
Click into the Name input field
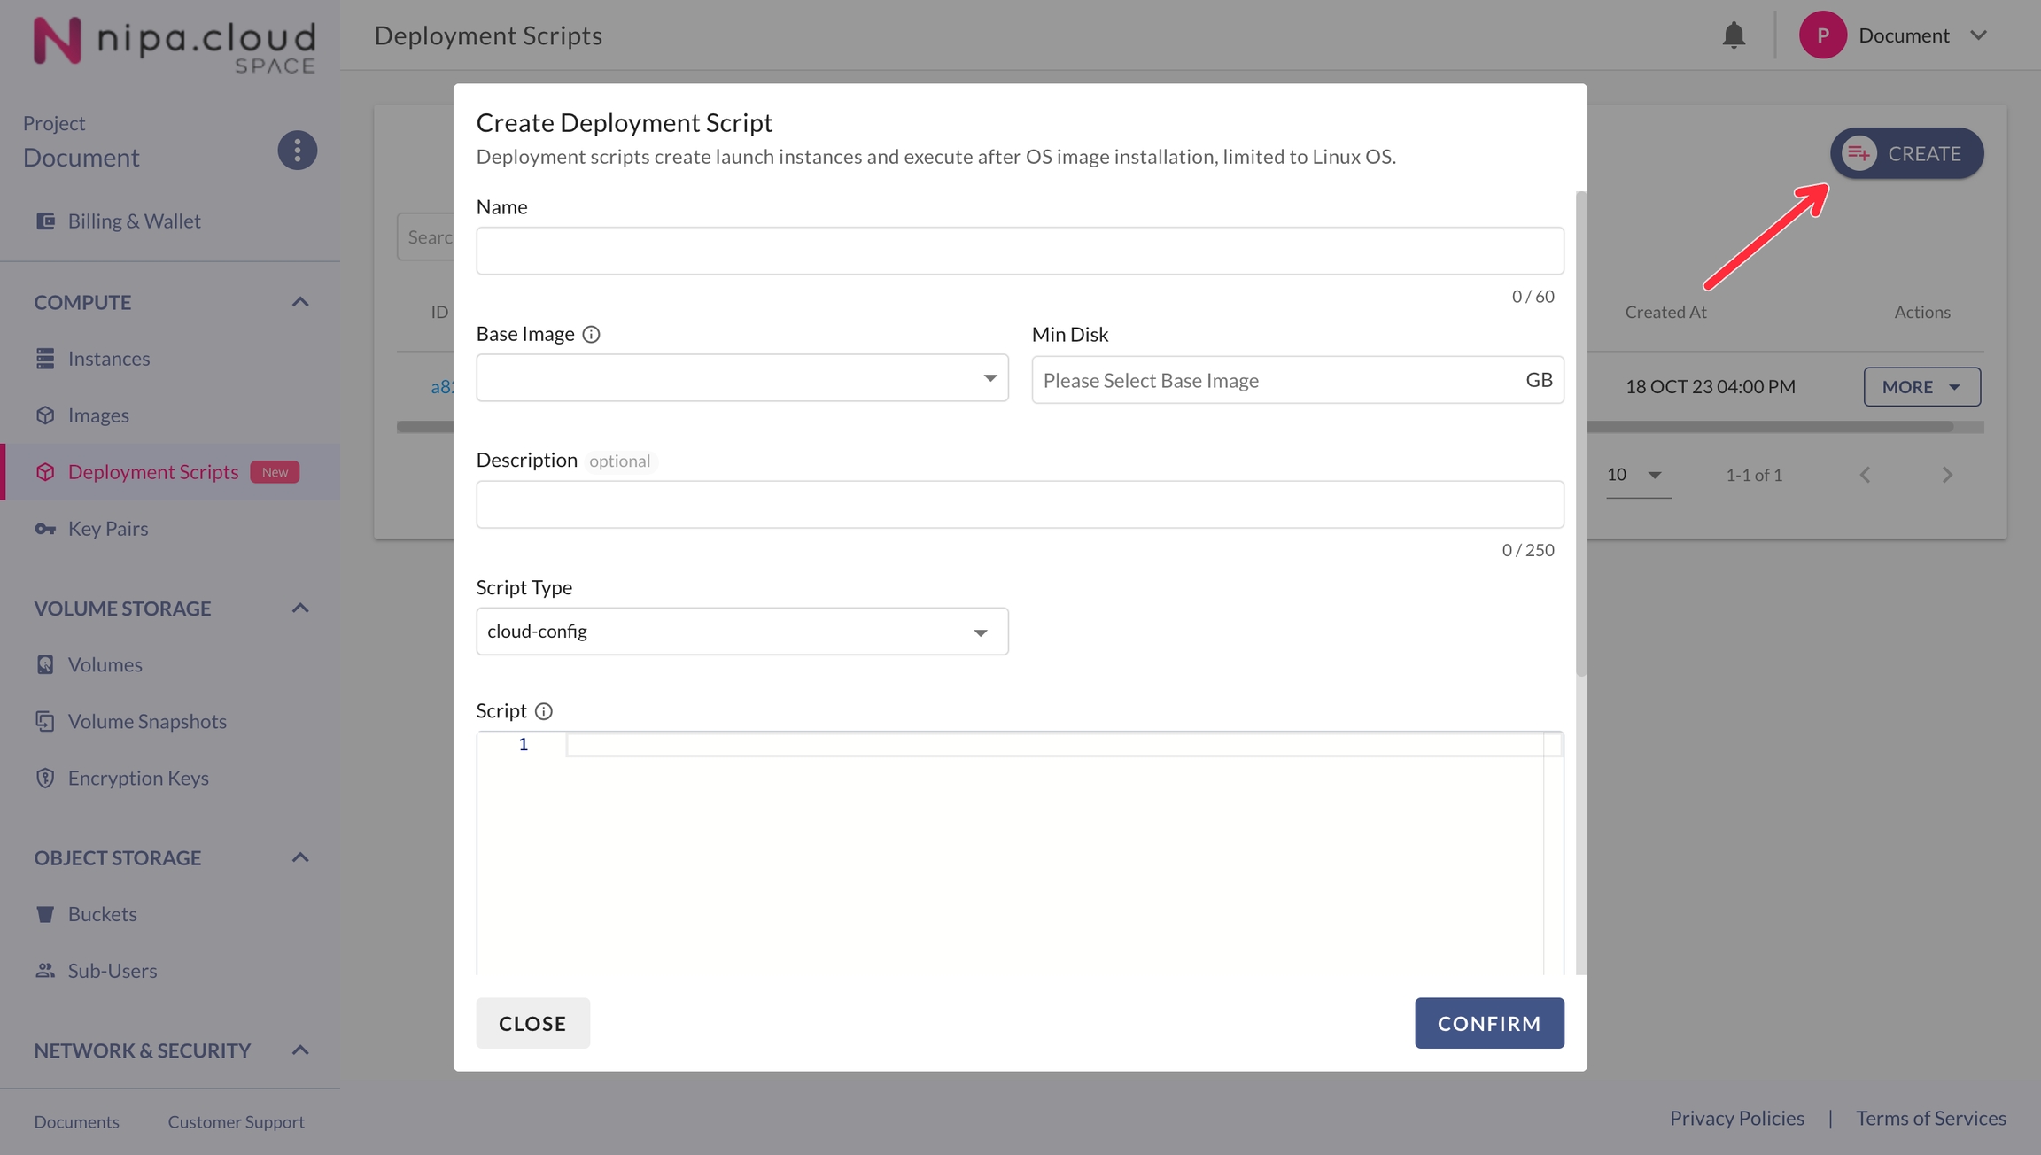(x=1019, y=251)
